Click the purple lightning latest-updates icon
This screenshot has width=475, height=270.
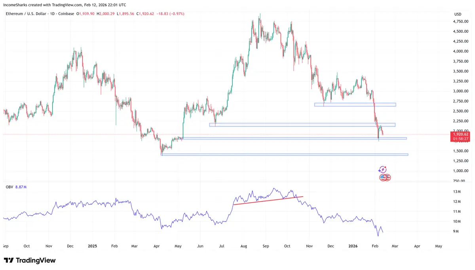click(382, 169)
